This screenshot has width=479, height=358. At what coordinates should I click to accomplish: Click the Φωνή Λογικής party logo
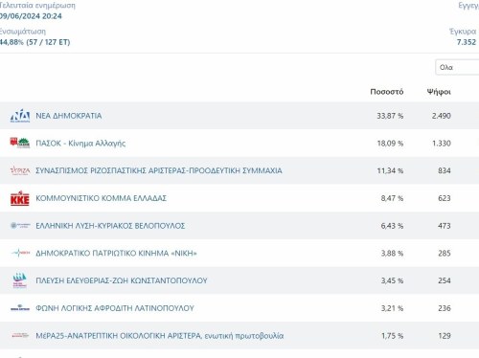20,308
